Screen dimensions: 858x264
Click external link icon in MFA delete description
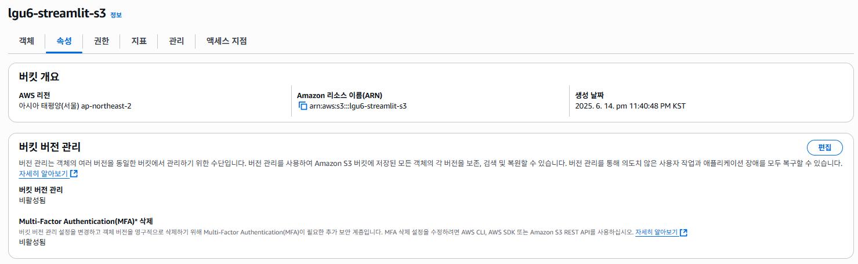click(683, 232)
